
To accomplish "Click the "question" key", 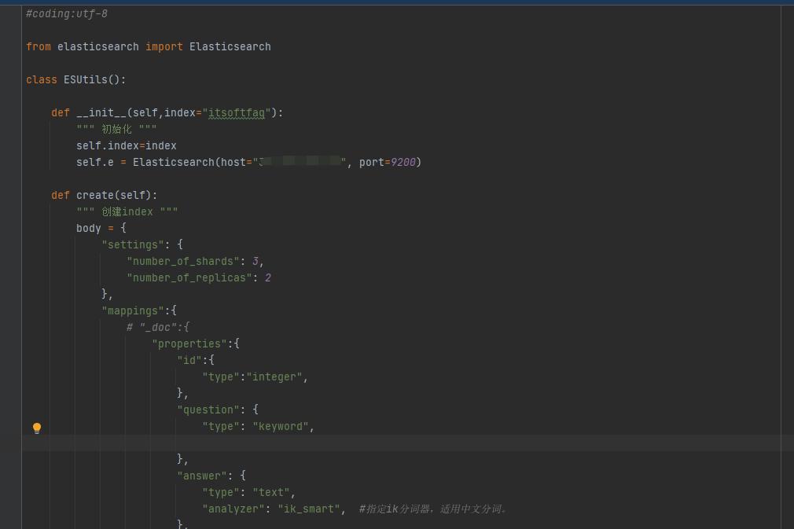I will tap(208, 410).
